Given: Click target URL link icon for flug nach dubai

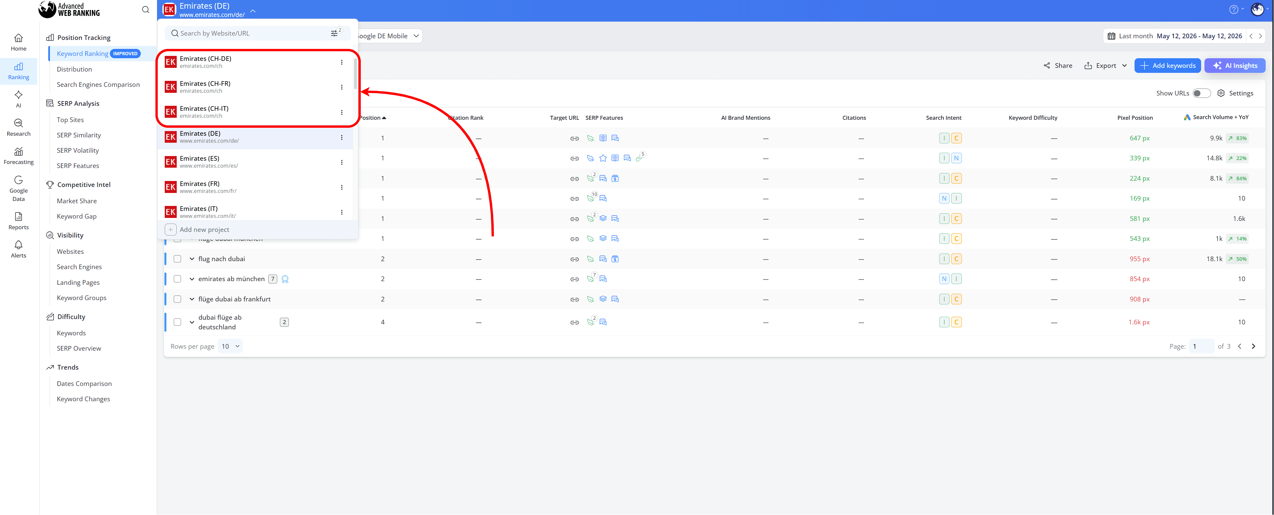Looking at the screenshot, I should 574,259.
